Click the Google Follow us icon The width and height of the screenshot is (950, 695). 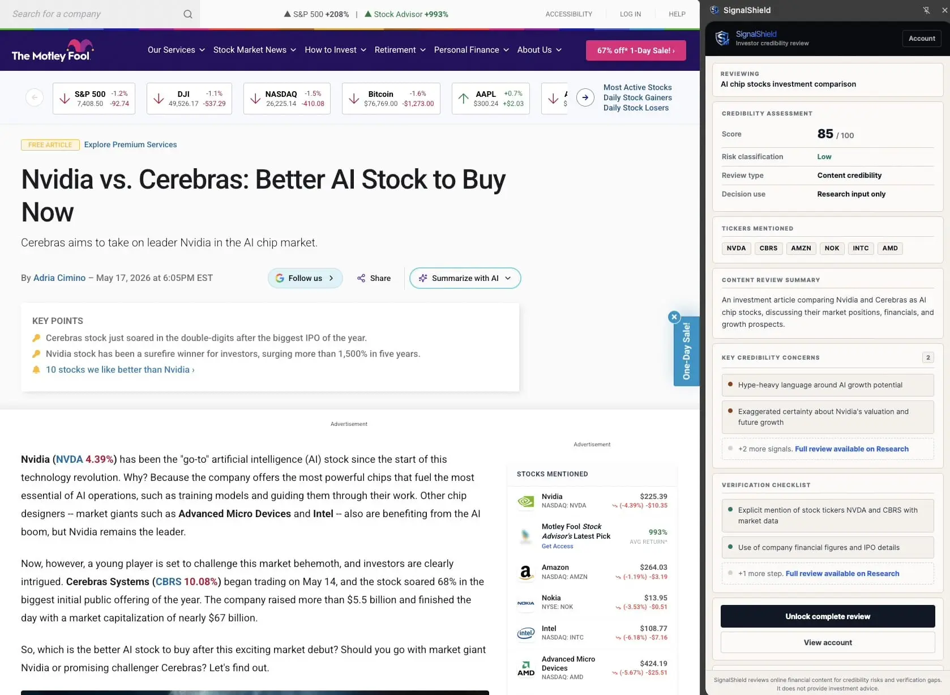[280, 278]
